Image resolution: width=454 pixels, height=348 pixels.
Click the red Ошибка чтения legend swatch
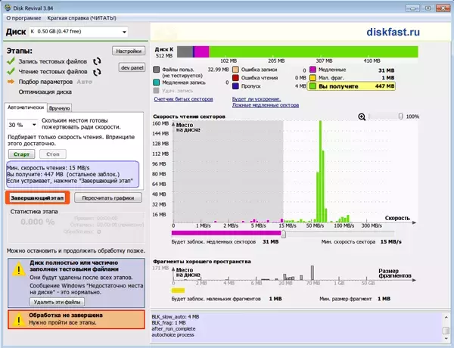tap(235, 78)
